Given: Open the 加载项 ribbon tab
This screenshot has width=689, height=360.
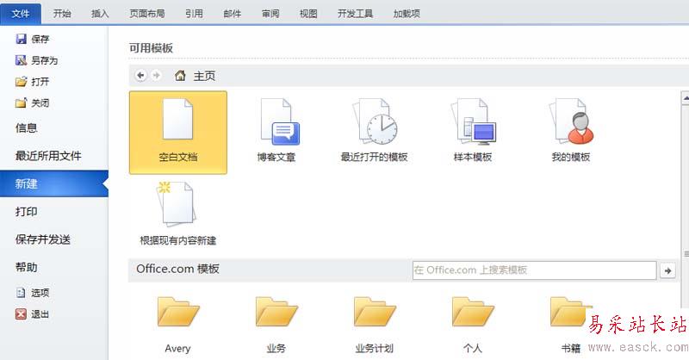Looking at the screenshot, I should point(407,14).
